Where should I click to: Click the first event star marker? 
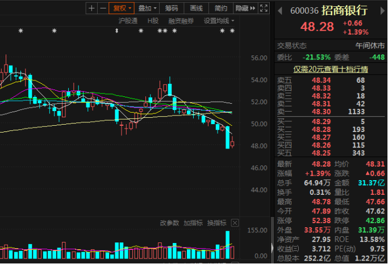pyautogui.click(x=21, y=31)
